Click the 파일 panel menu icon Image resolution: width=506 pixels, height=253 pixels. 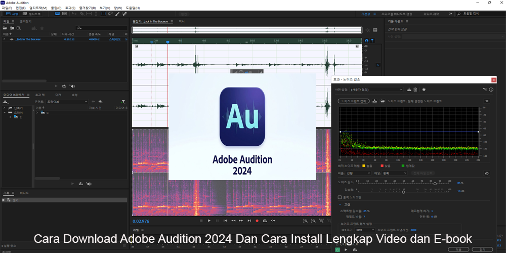coord(13,21)
